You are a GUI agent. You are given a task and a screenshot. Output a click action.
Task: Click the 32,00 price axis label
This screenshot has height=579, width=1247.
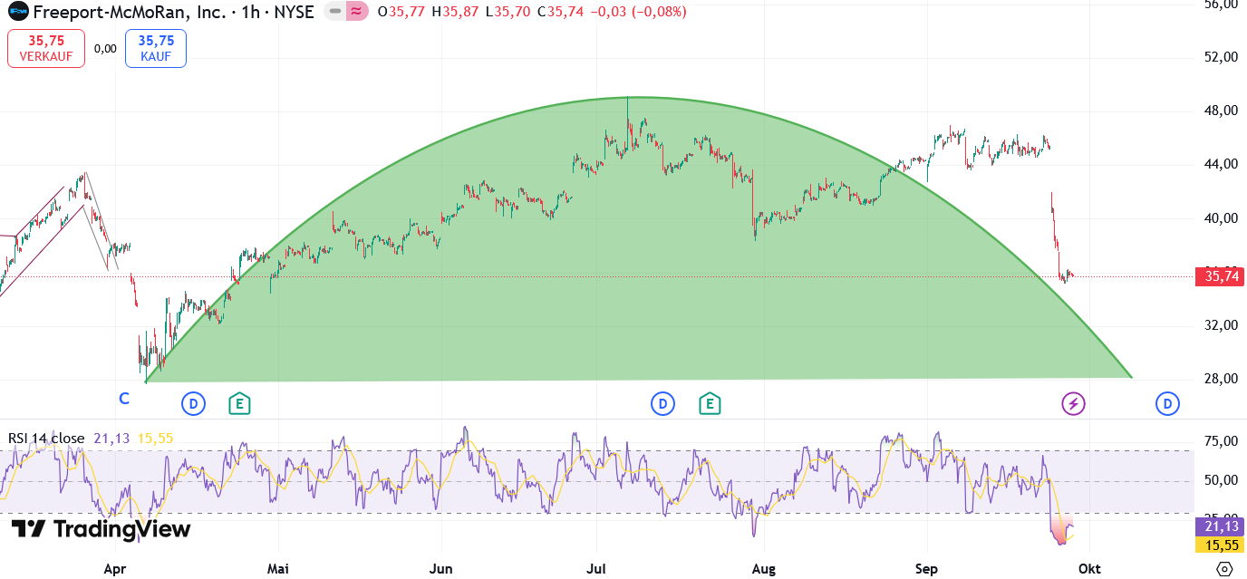coord(1219,324)
